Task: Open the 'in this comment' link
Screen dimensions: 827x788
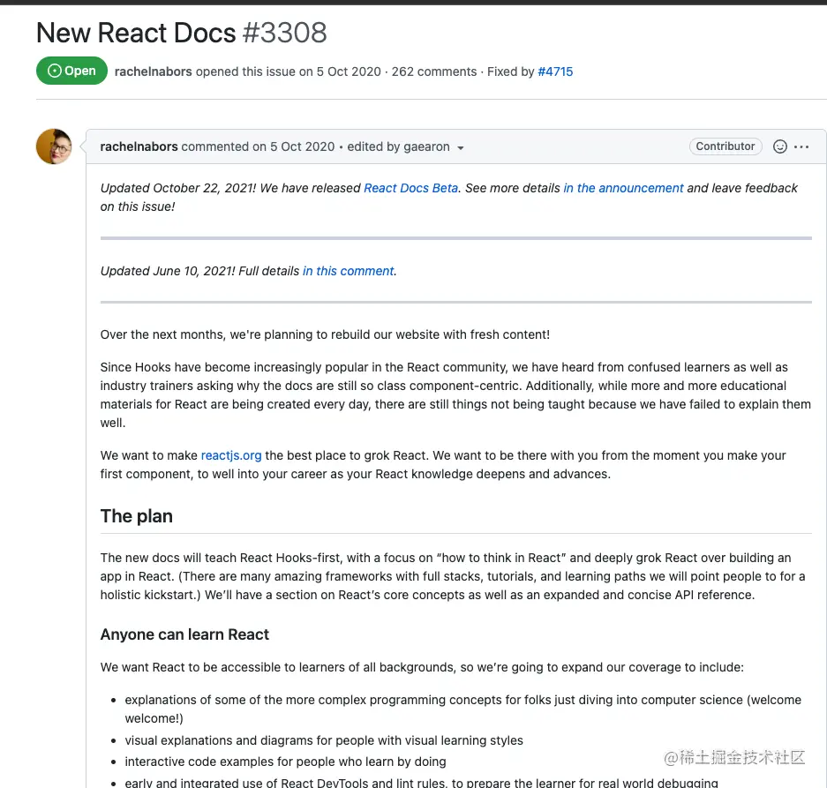Action: [348, 271]
